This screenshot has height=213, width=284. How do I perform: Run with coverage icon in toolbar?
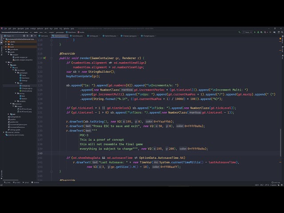261,32
